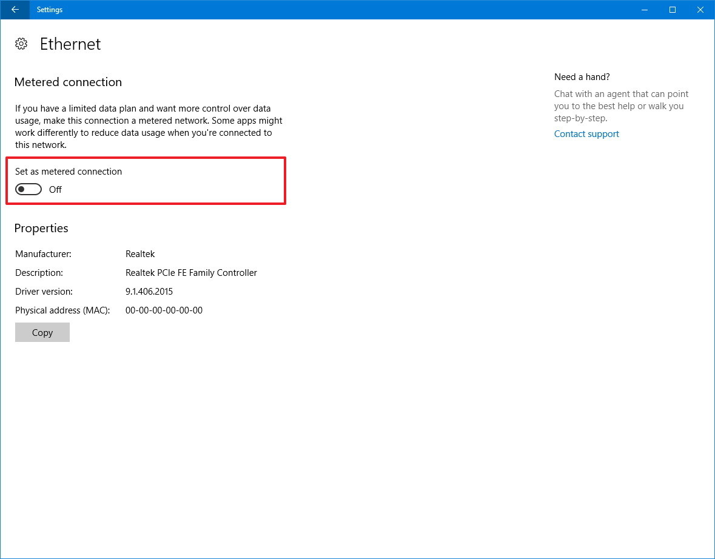Click the Set as metered connection label
715x559 pixels.
68,171
